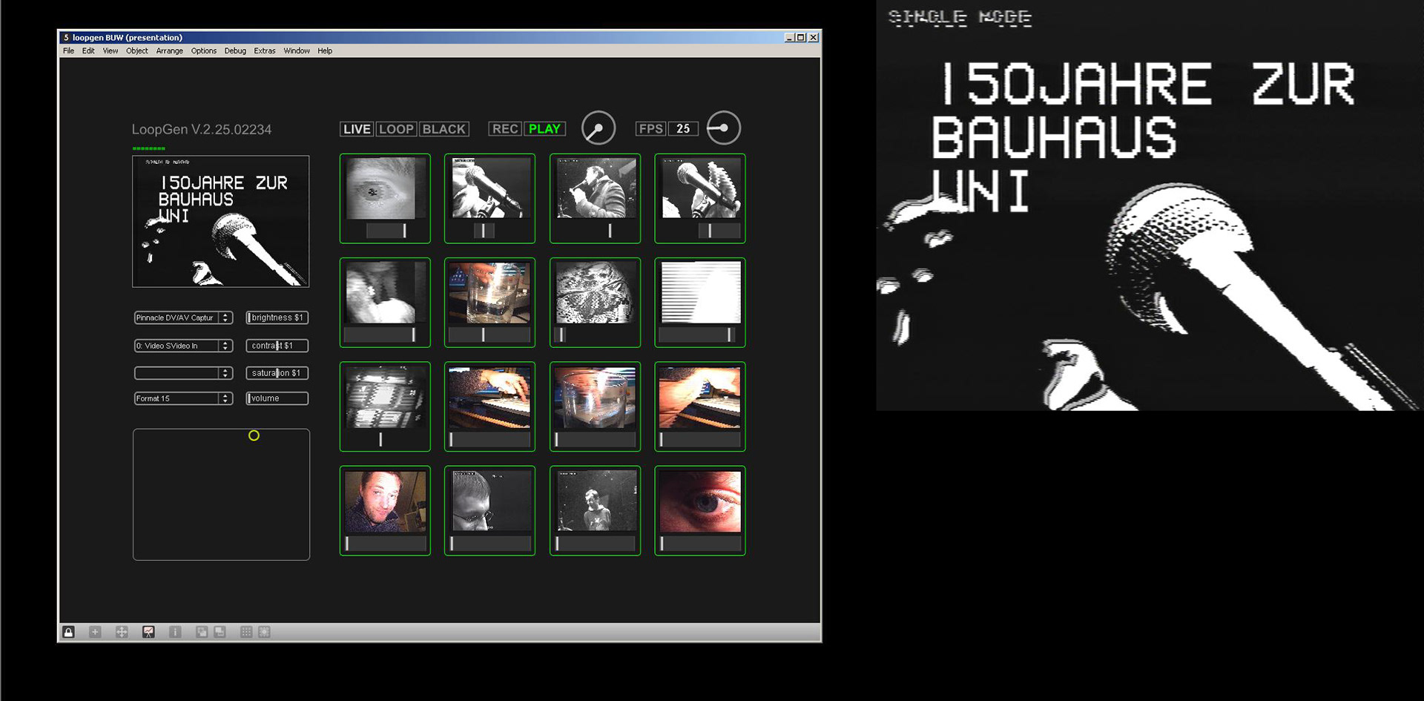
Task: Open the Object menu
Action: (137, 51)
